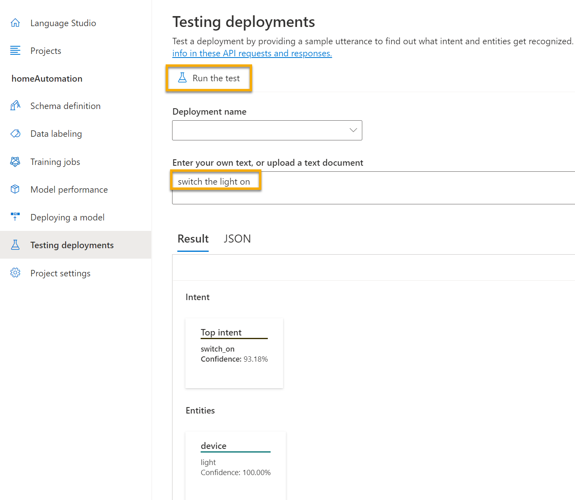The image size is (575, 500).
Task: Click the Data labeling tag icon
Action: click(15, 134)
